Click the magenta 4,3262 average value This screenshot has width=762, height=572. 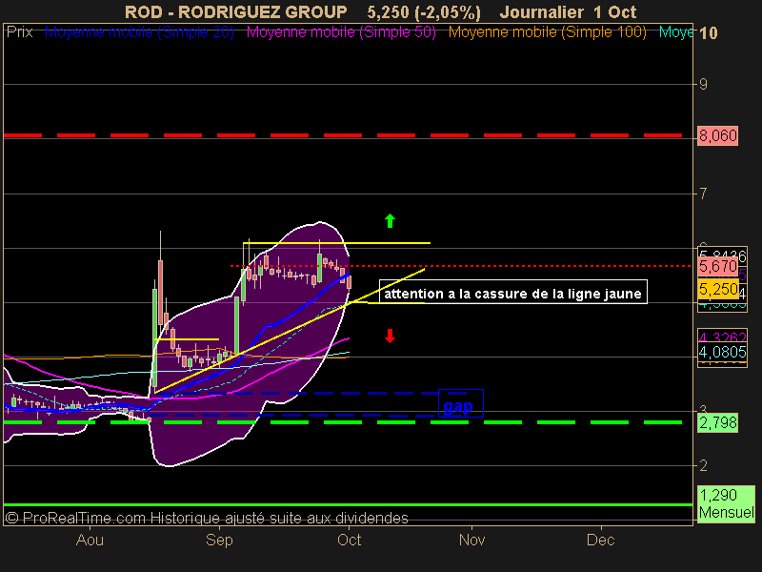coord(722,337)
